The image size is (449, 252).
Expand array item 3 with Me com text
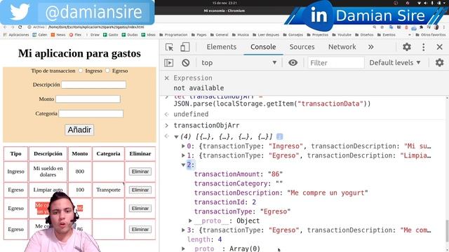183,230
